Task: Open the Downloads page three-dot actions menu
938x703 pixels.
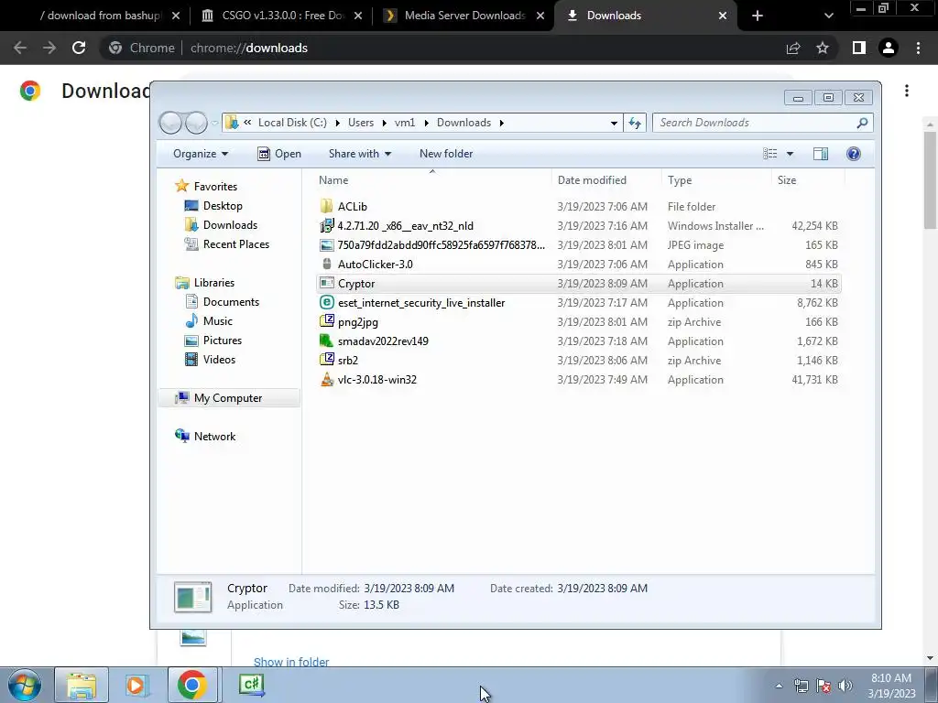Action: [907, 91]
